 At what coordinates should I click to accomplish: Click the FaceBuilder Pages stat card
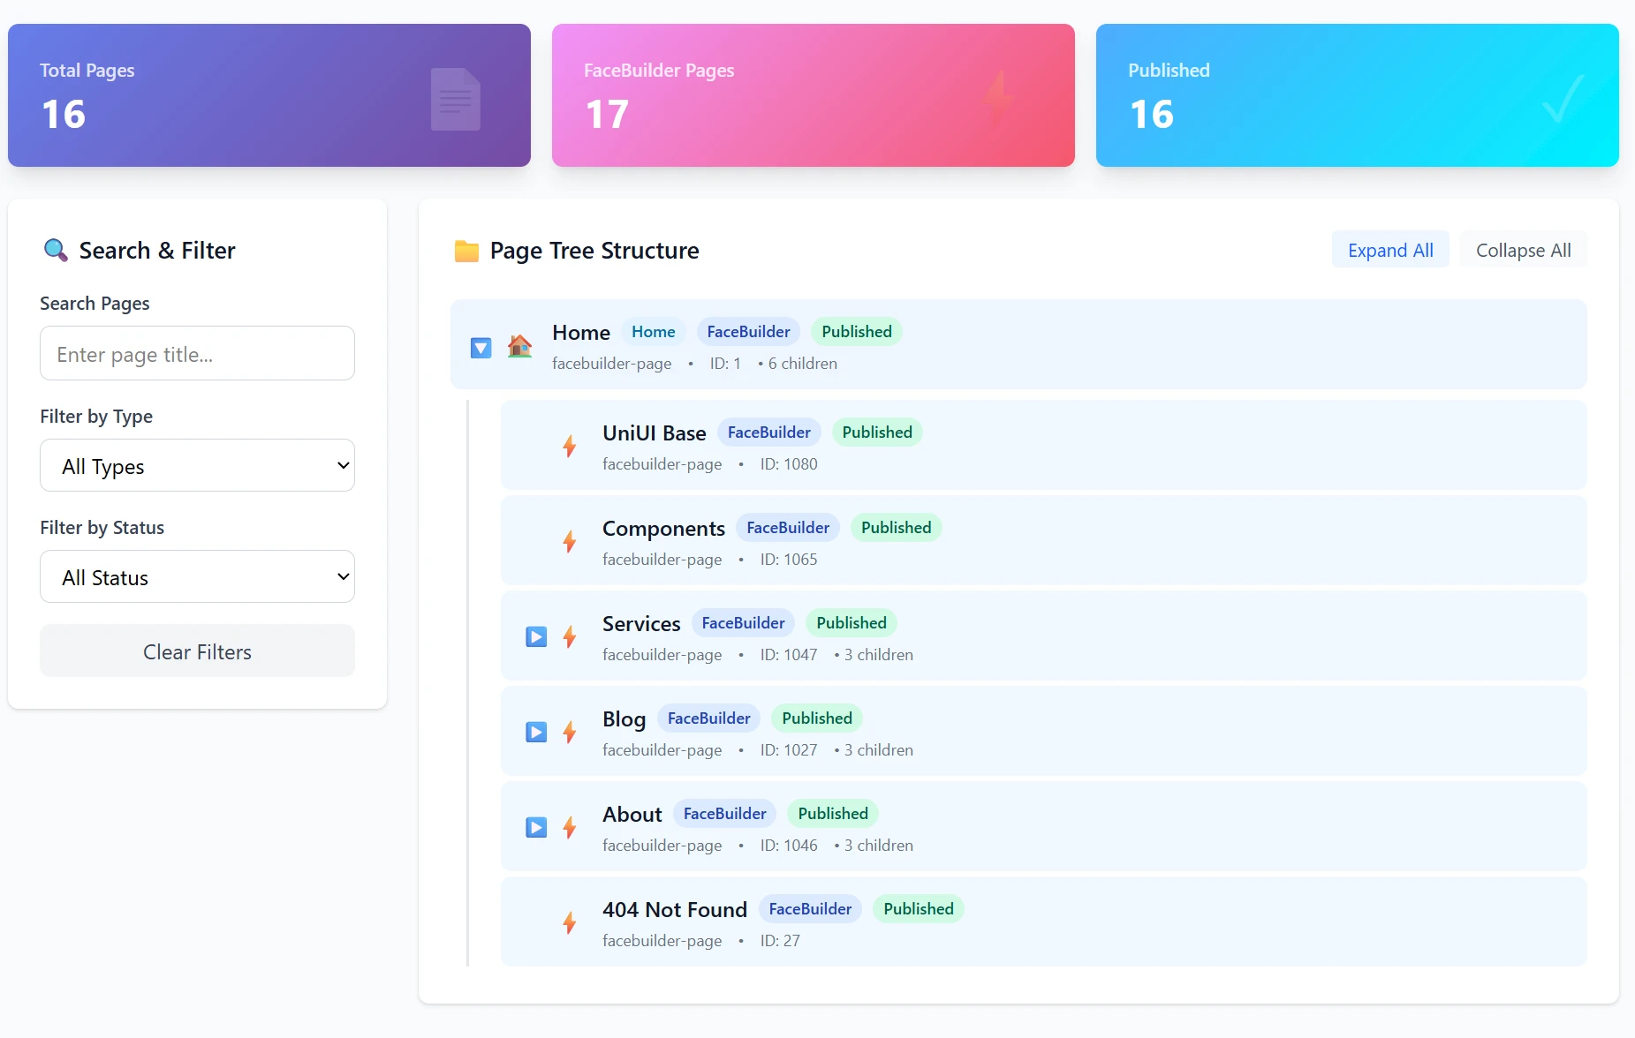(813, 95)
